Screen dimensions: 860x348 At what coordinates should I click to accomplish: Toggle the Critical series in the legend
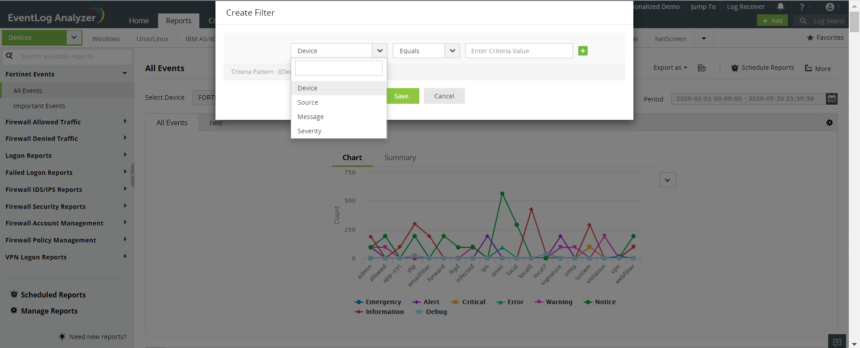click(468, 302)
